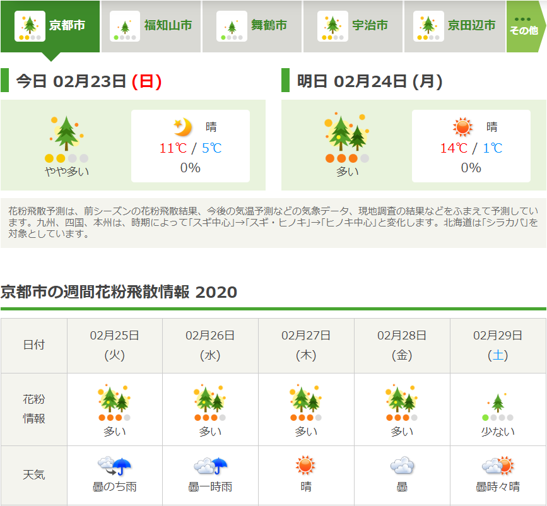Switch to the 福知山市 tab
This screenshot has height=506, width=547.
pyautogui.click(x=151, y=26)
